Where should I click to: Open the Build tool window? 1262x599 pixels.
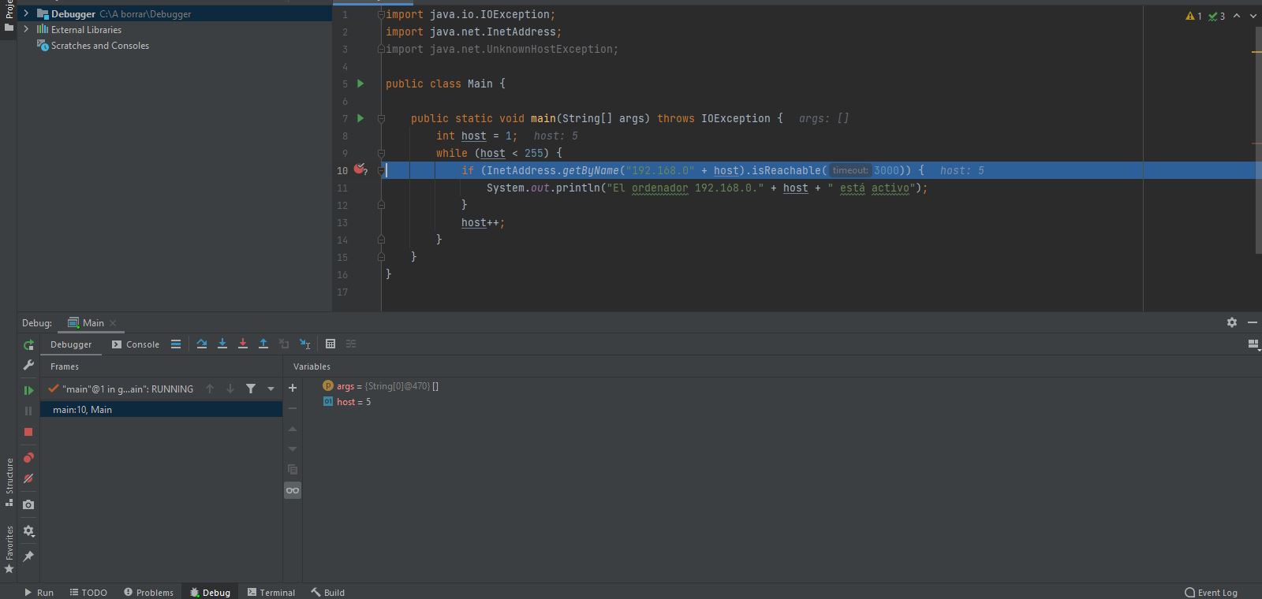pyautogui.click(x=327, y=592)
